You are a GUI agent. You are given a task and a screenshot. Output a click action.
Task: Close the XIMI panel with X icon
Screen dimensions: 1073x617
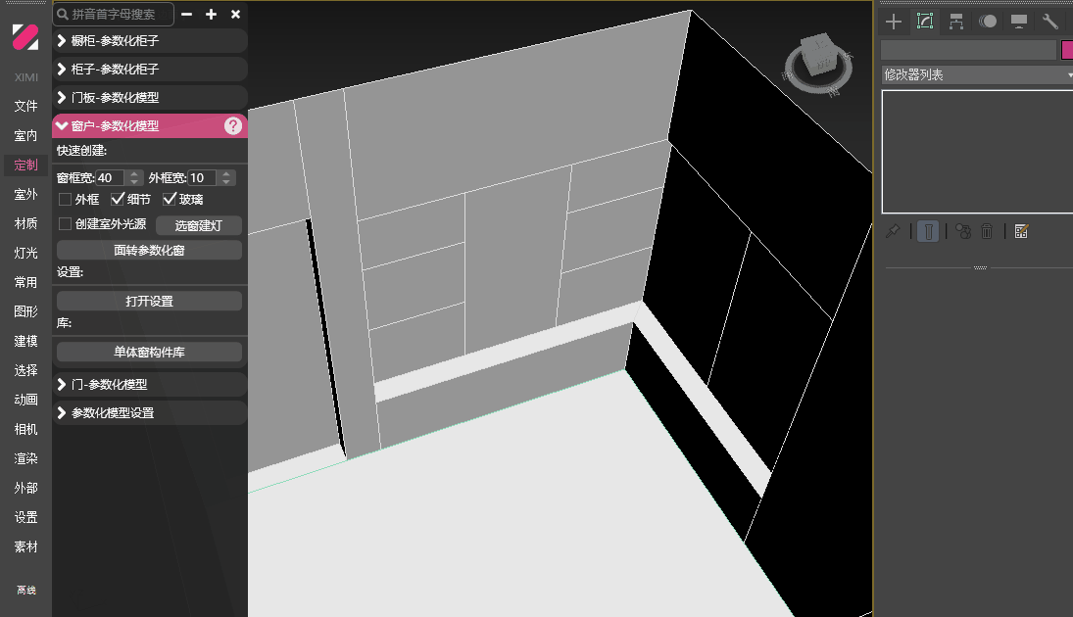(x=235, y=14)
